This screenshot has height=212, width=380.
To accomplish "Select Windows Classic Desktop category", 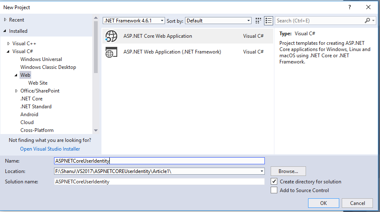I will pyautogui.click(x=48, y=67).
